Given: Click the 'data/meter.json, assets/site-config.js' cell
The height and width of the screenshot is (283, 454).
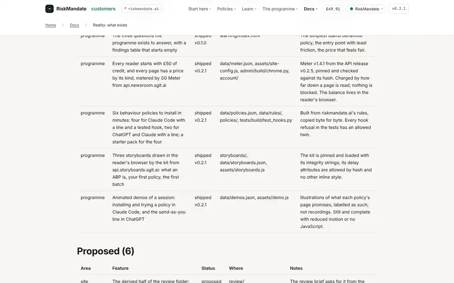Looking at the screenshot, I should pos(255,71).
